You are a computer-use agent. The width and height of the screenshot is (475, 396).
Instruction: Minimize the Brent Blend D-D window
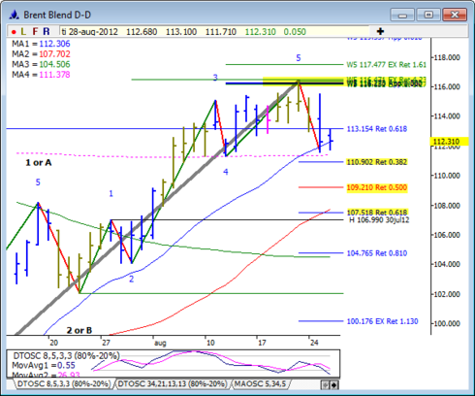[402, 15]
